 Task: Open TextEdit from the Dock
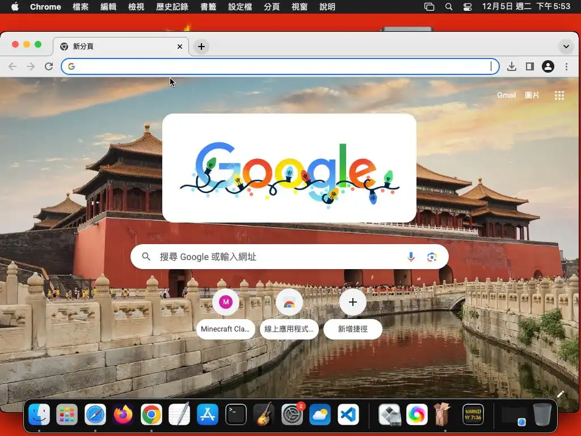click(x=179, y=414)
